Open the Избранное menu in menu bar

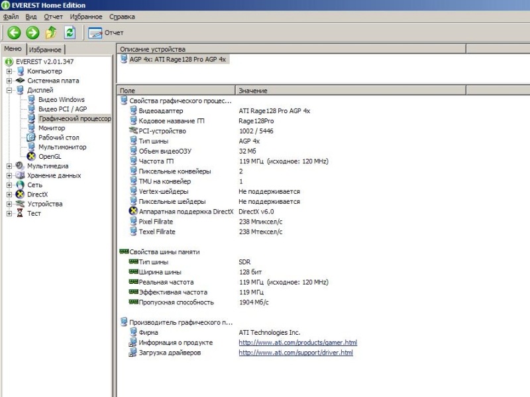coord(86,17)
